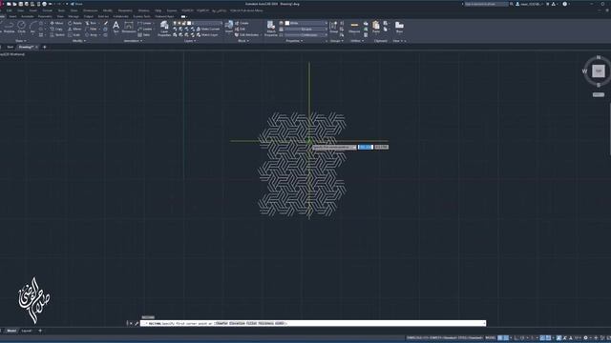The height and width of the screenshot is (343, 611).
Task: Click the command line input field
Action: pyautogui.click(x=313, y=323)
